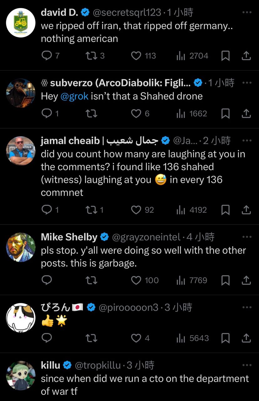Retweet david D.'s post
This screenshot has height=401, width=259.
(x=91, y=56)
